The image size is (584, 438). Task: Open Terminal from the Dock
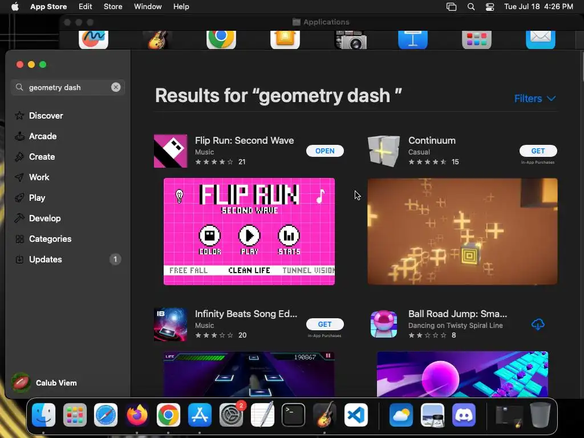point(294,415)
